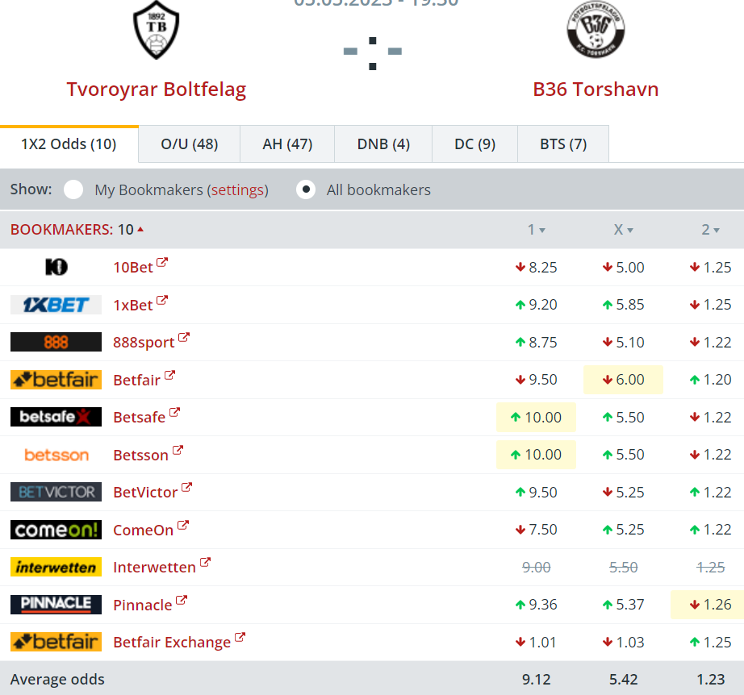This screenshot has width=744, height=695.
Task: Click Betsson highlighted home odds 10.00
Action: pyautogui.click(x=536, y=455)
